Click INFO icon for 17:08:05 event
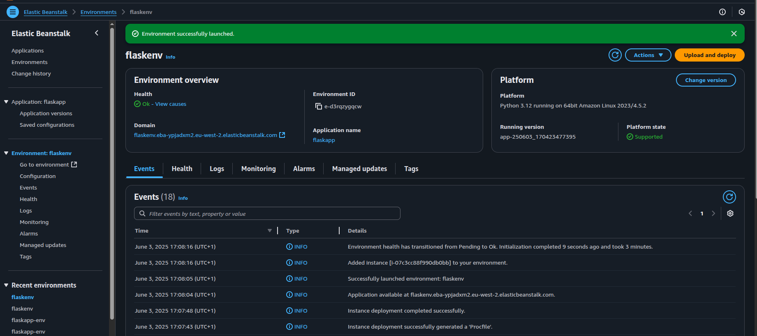The width and height of the screenshot is (757, 336). (289, 279)
